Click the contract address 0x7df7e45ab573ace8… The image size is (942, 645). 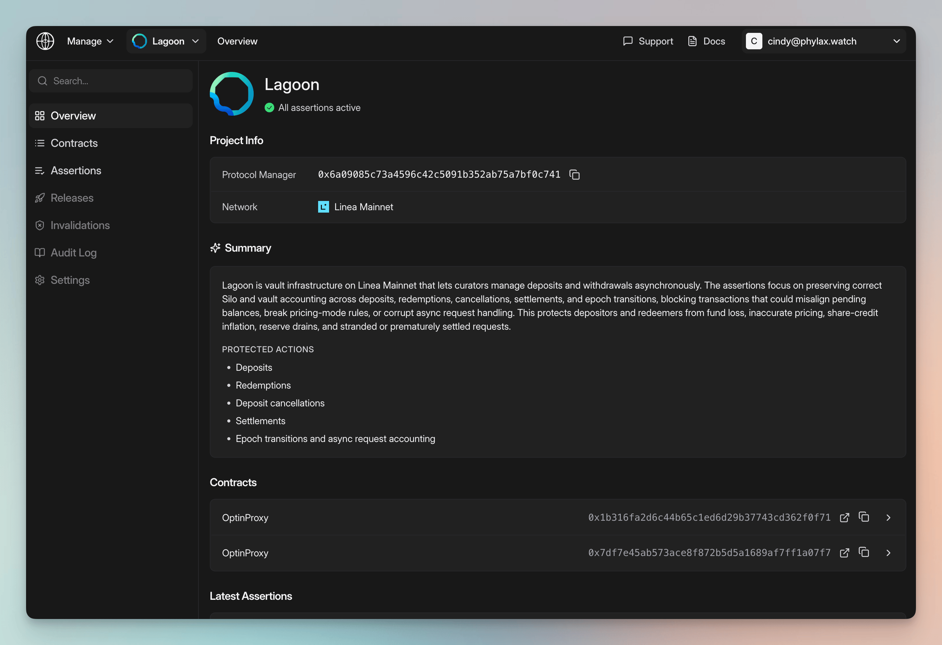pyautogui.click(x=709, y=553)
